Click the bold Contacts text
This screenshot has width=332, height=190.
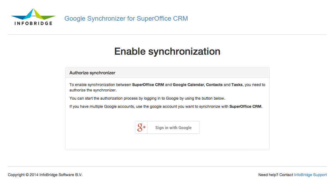click(214, 85)
